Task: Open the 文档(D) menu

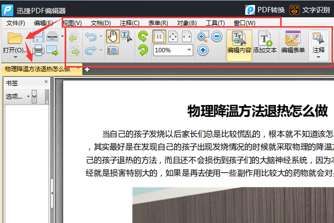Action: pyautogui.click(x=101, y=23)
